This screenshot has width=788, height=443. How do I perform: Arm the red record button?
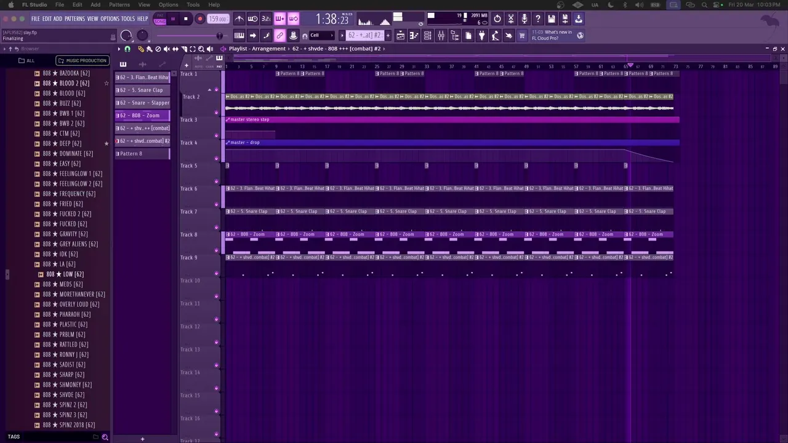coord(199,19)
